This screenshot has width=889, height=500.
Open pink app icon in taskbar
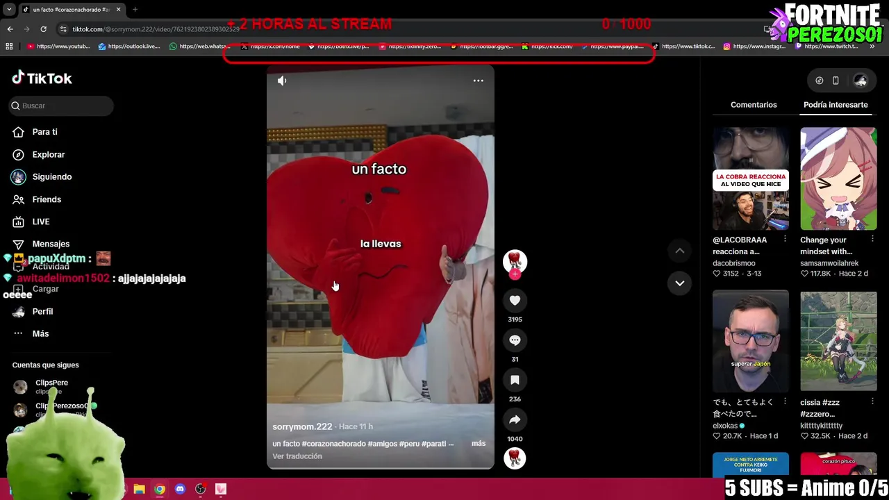(x=221, y=489)
